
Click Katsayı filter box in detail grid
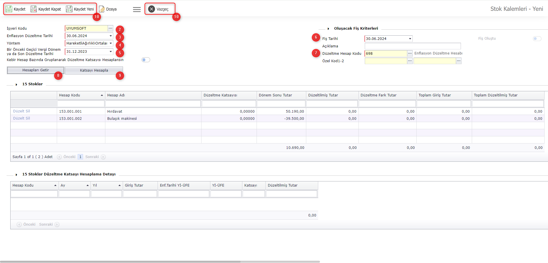[x=254, y=194]
